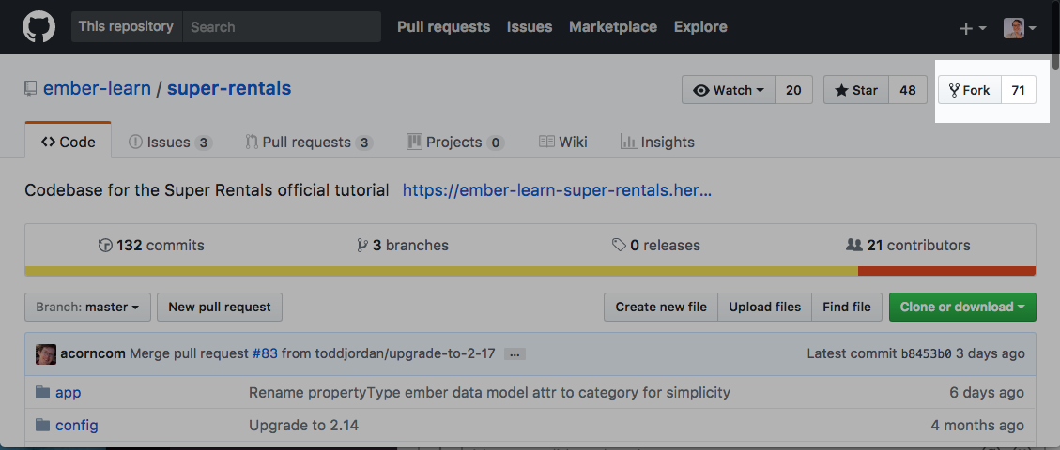Screen dimensions: 1060x450
Task: Open the app folder
Action: (x=69, y=392)
